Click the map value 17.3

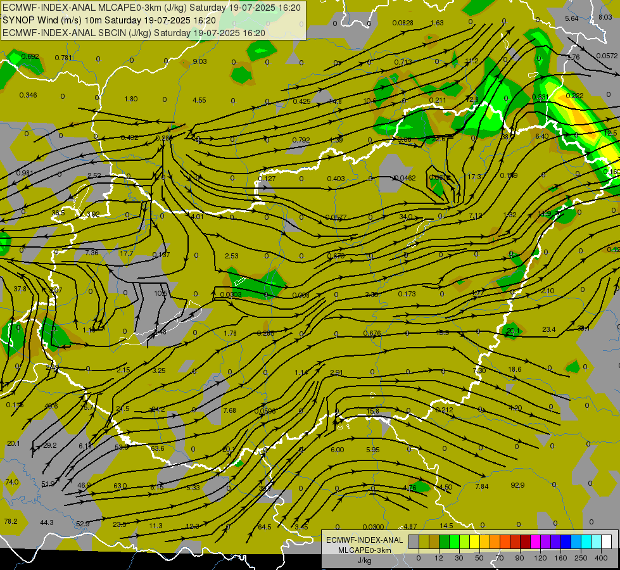474,177
